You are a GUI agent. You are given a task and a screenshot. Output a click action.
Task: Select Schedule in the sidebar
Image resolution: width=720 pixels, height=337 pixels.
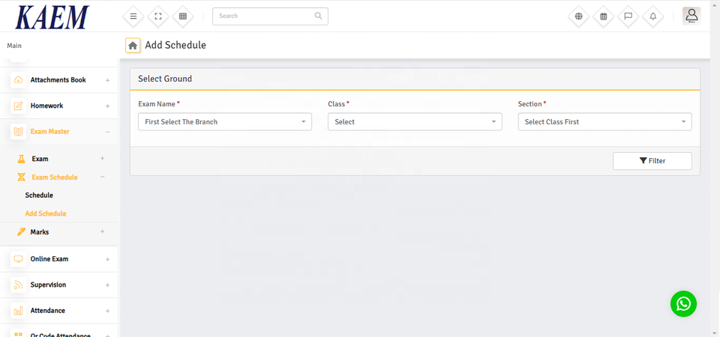click(39, 195)
